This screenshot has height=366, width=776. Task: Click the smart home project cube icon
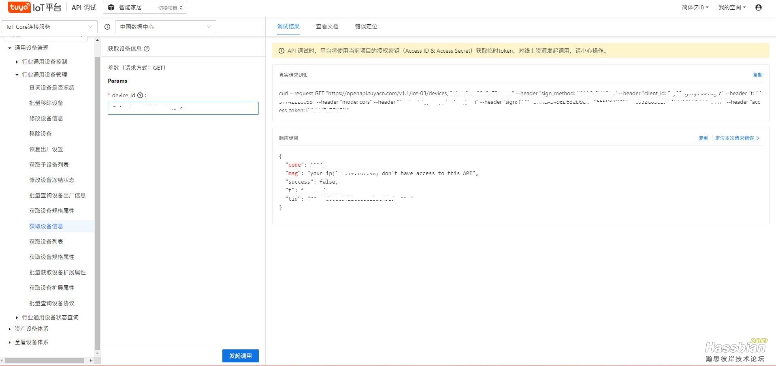[x=111, y=7]
